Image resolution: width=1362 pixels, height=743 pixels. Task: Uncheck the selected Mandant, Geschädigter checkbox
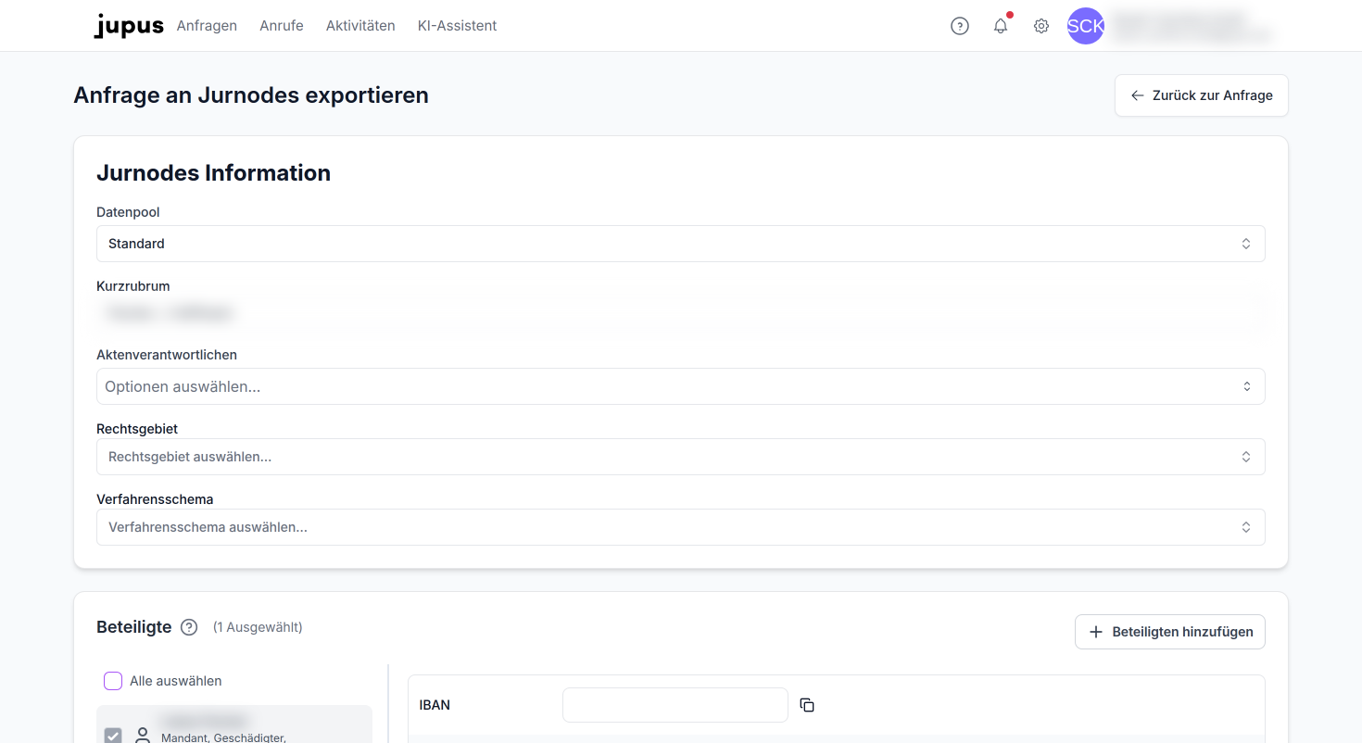coord(113,737)
